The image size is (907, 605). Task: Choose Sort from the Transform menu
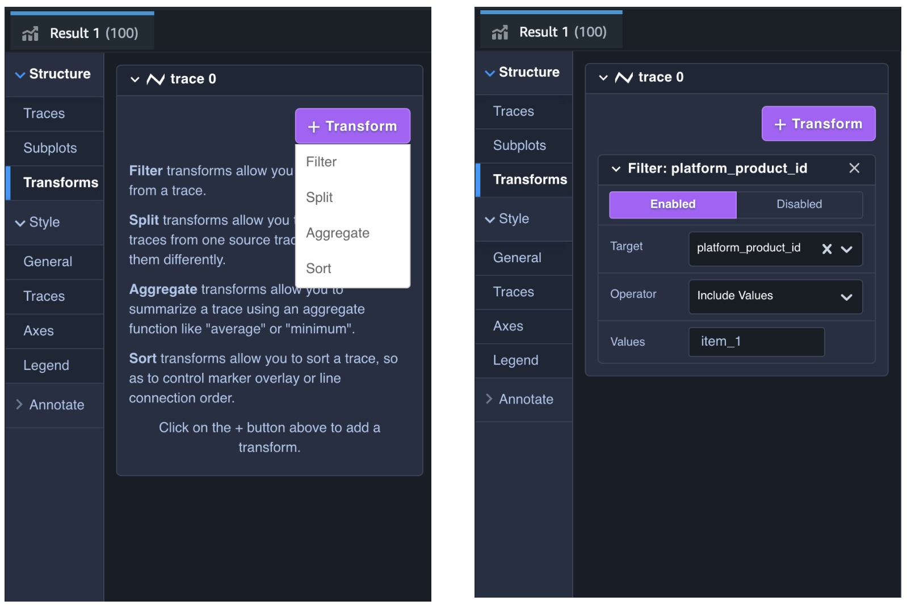click(x=352, y=268)
